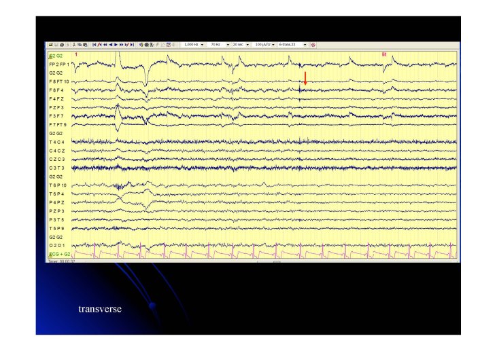Select the T6 P10 channel label
The height and width of the screenshot is (351, 497).
coord(58,185)
